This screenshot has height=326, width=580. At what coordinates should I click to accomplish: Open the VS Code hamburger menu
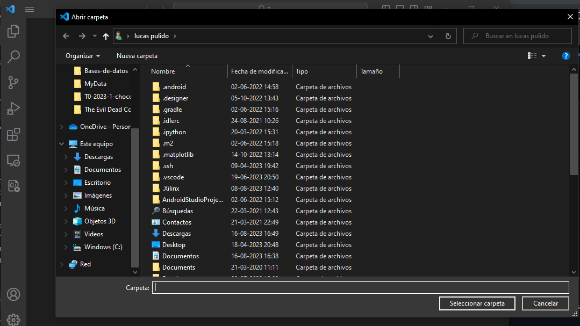(x=30, y=9)
